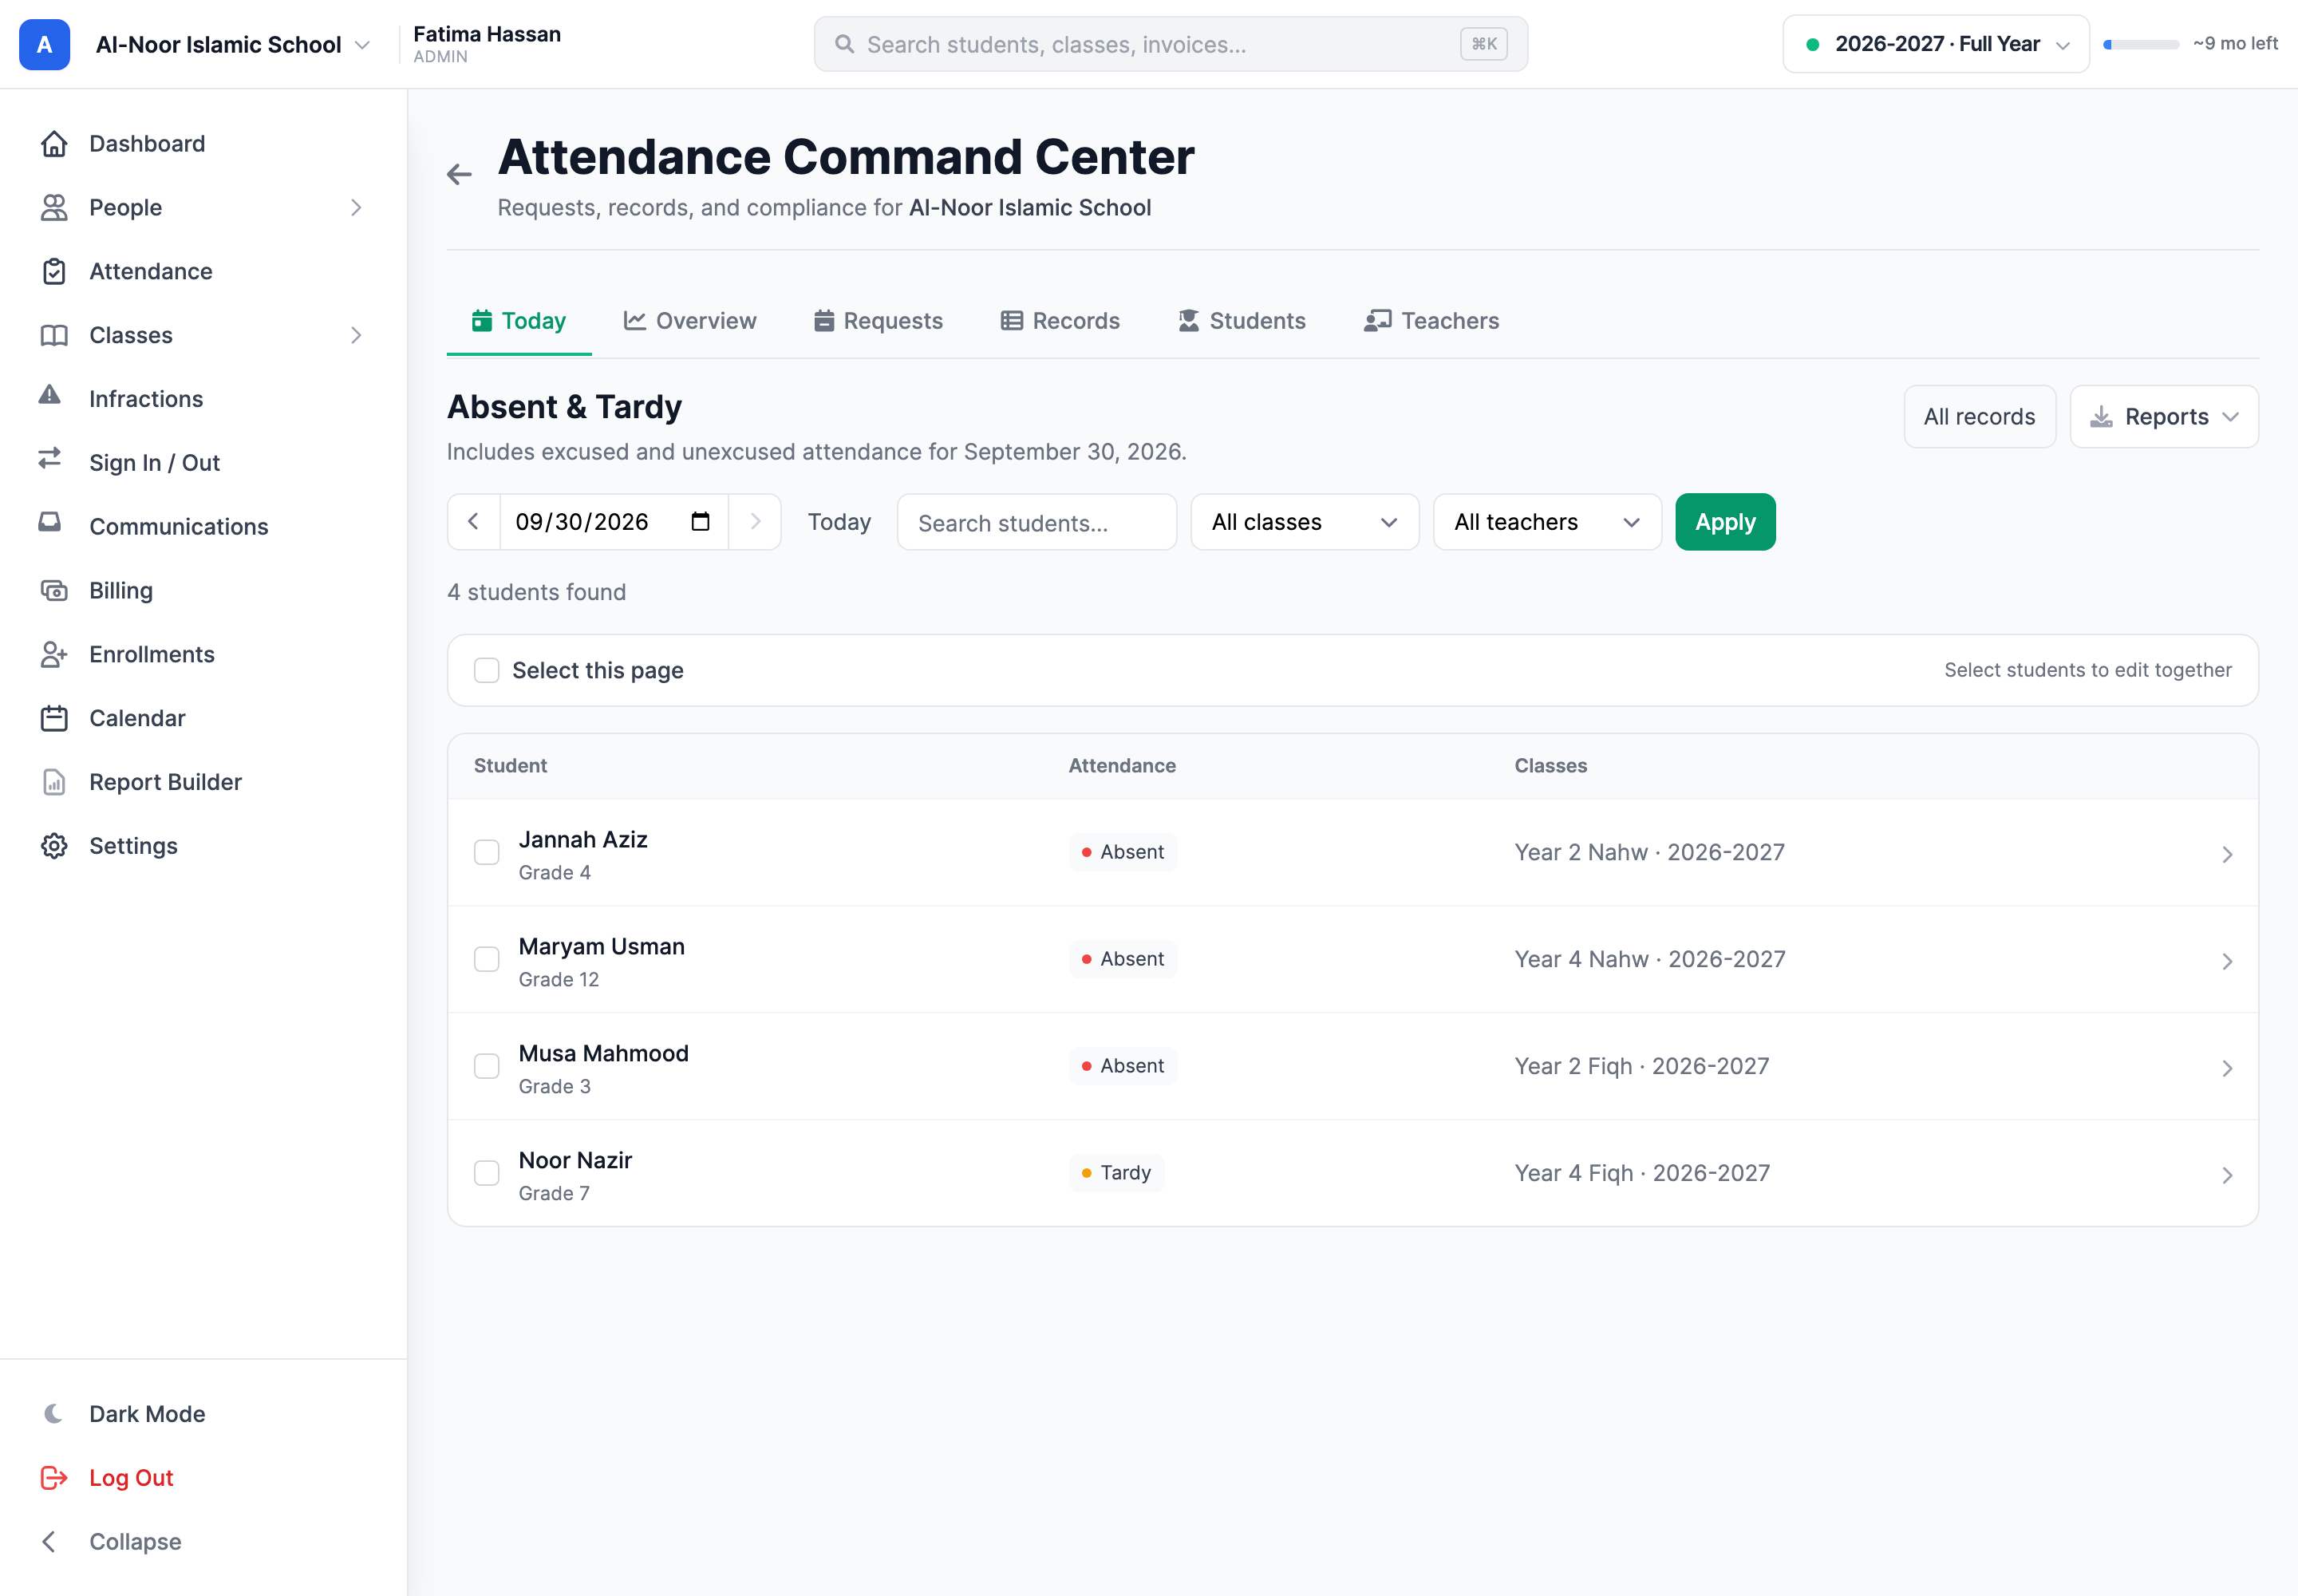Click the global search bar
Viewport: 2298px width, 1596px height.
pos(1171,44)
